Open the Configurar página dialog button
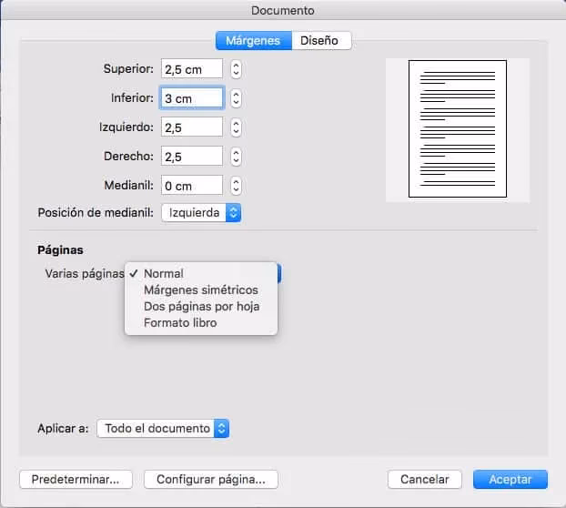The width and height of the screenshot is (566, 508). click(x=211, y=479)
